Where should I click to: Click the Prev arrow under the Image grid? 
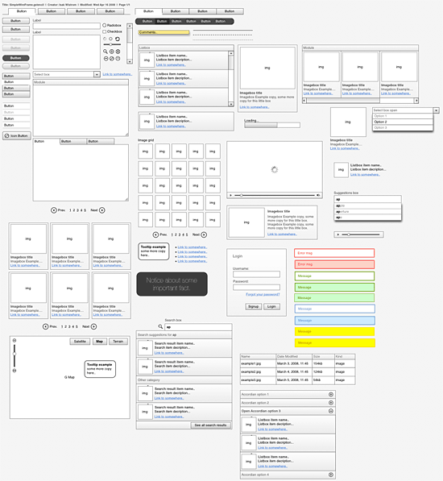155,234
